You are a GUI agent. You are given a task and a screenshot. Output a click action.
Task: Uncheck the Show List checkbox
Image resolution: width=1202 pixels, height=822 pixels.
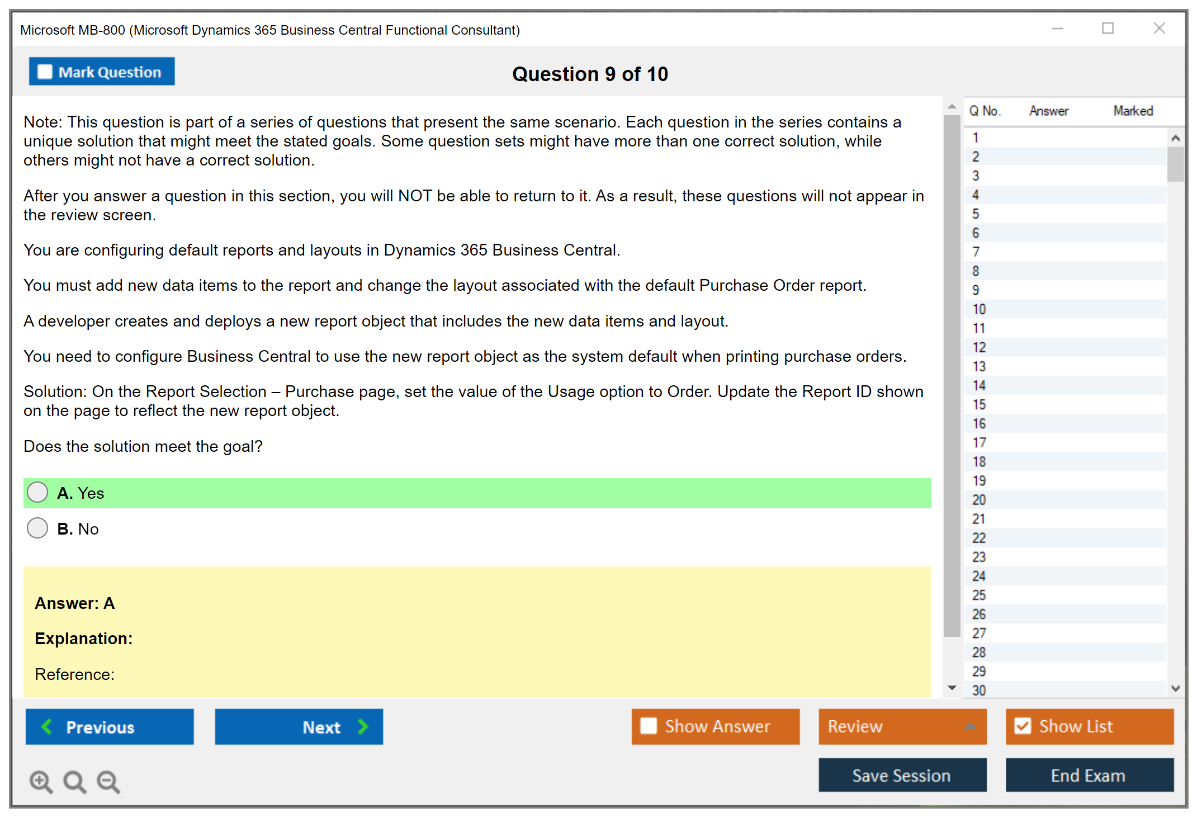[1023, 726]
